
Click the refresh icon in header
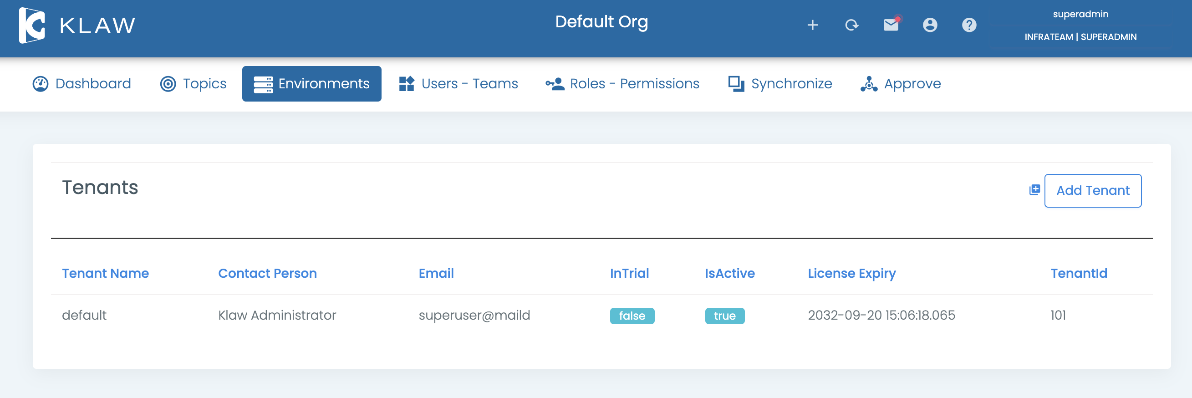pyautogui.click(x=851, y=25)
